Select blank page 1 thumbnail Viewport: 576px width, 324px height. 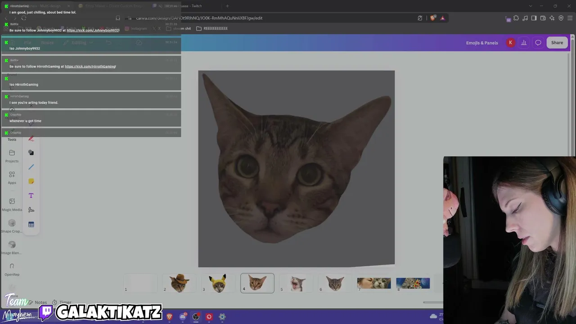pos(140,283)
